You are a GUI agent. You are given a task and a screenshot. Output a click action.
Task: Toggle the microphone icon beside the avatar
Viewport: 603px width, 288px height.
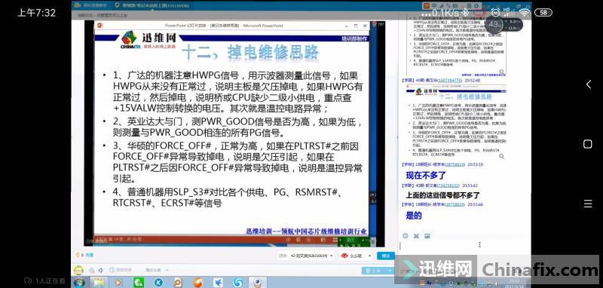(91, 271)
